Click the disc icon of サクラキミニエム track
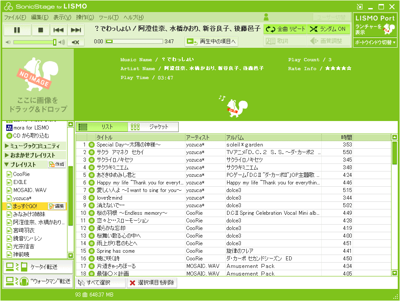The image size is (400, 301). (92, 167)
